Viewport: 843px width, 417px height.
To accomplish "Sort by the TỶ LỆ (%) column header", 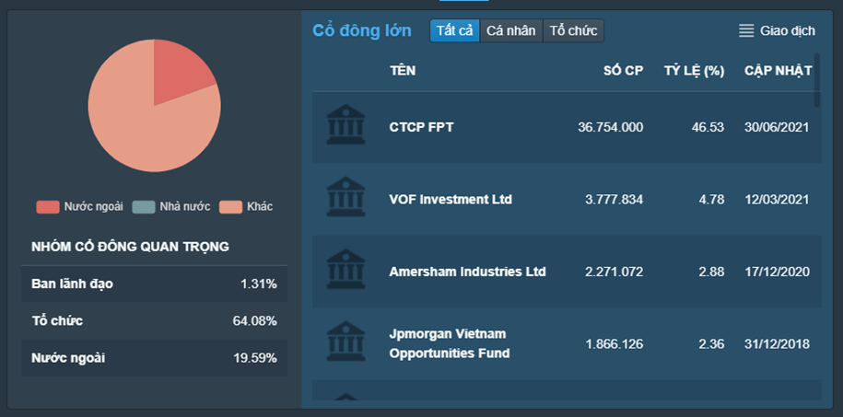I will (x=694, y=71).
